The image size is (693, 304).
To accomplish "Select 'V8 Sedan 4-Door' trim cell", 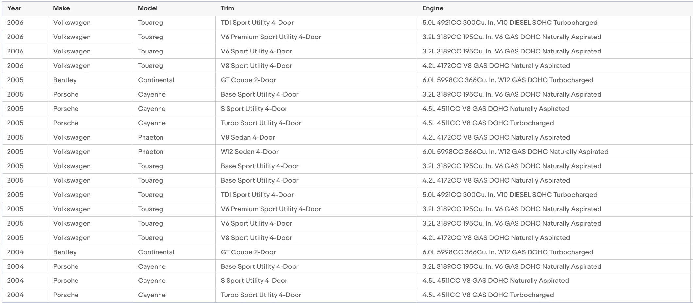I will point(248,137).
